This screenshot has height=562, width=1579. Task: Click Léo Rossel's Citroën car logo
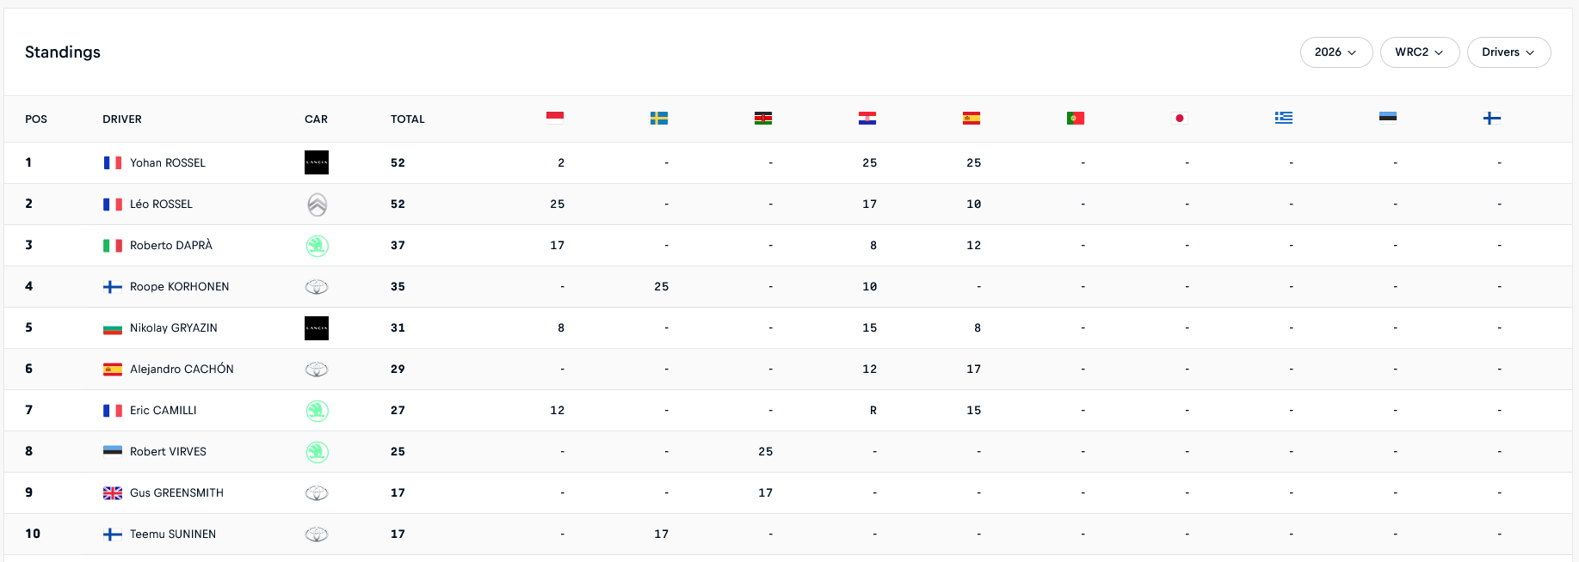click(x=317, y=205)
